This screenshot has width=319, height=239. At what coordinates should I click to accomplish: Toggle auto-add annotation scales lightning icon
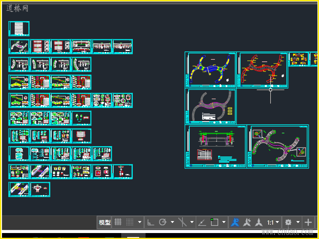[247, 222]
